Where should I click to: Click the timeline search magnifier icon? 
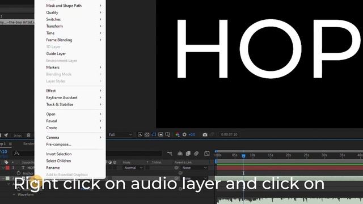tap(16, 154)
